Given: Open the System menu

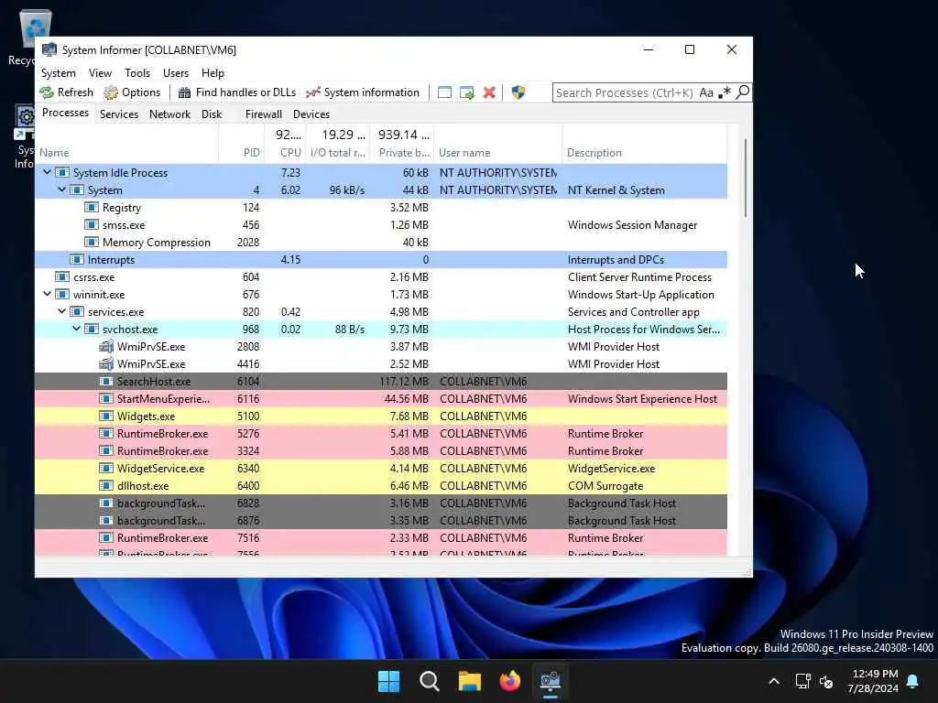Looking at the screenshot, I should (x=58, y=73).
